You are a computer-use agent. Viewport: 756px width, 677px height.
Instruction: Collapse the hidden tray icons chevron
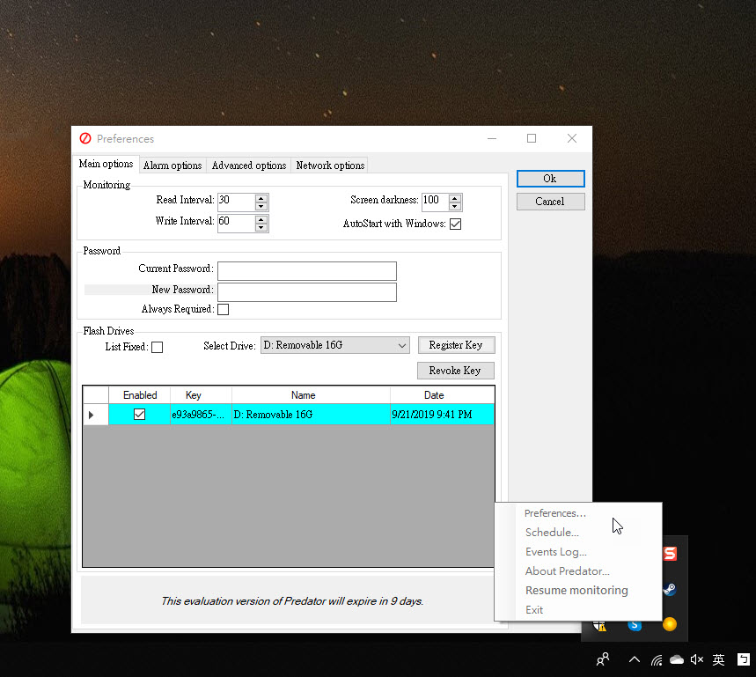coord(634,659)
